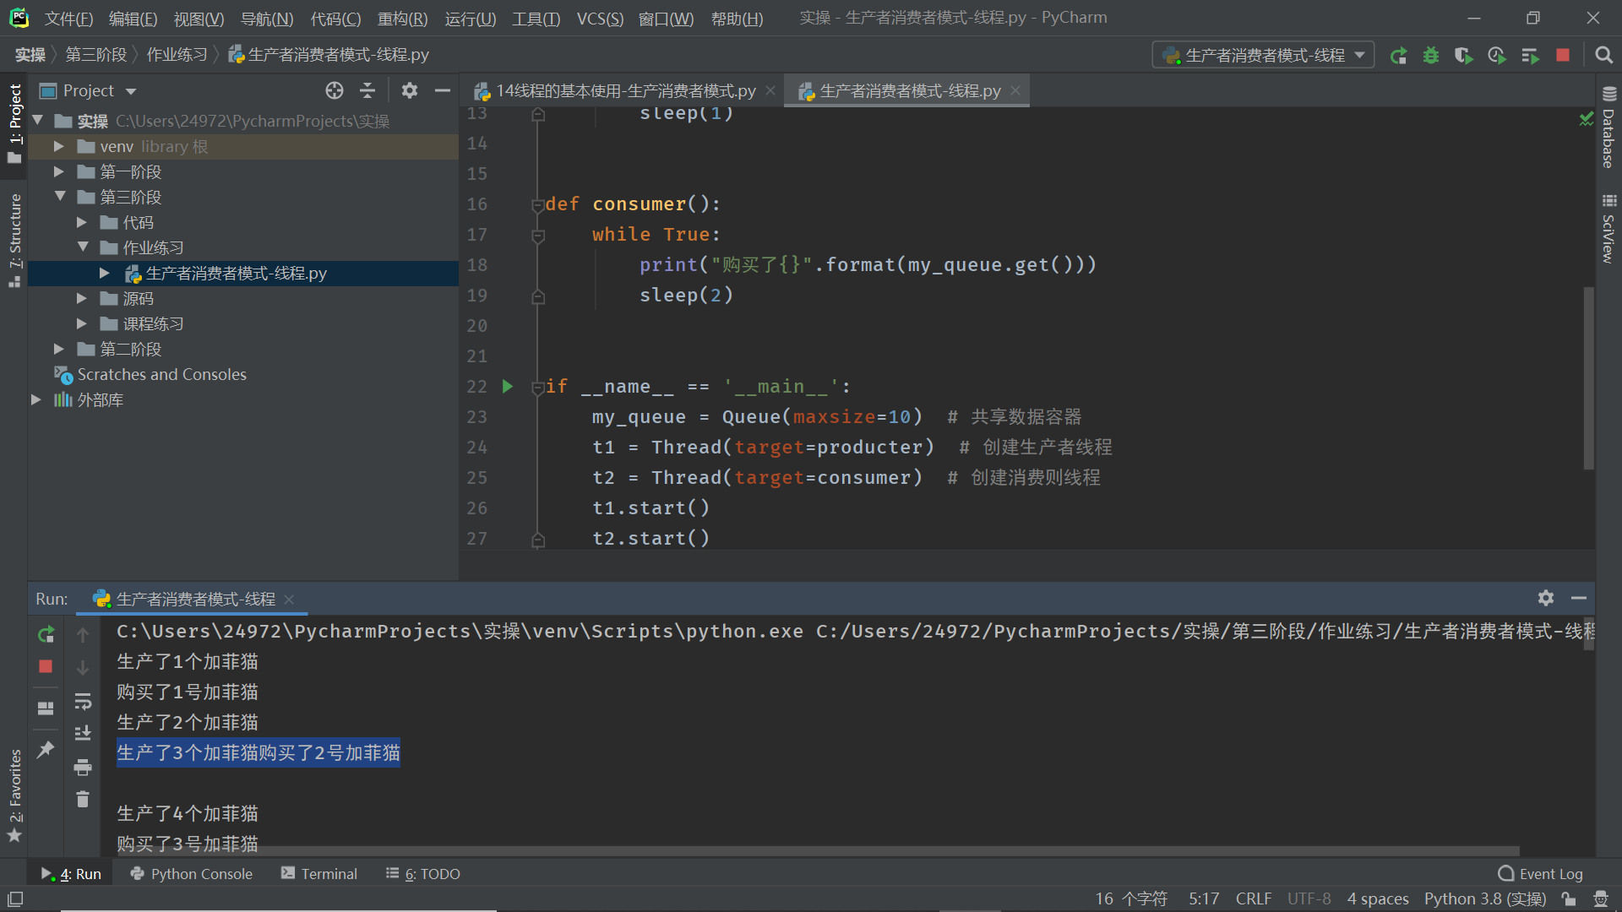The width and height of the screenshot is (1622, 912).
Task: Run with coverage icon in toolbar
Action: (x=1464, y=56)
